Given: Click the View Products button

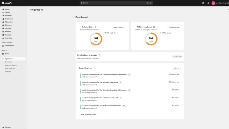Looking at the screenshot, I should (119, 27).
